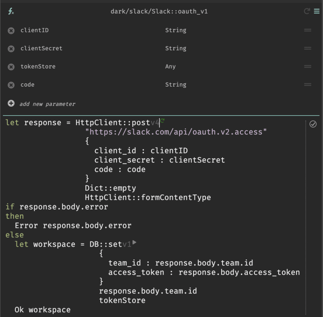Click response.body.access_token value
This screenshot has height=317, width=323.
pyautogui.click(x=239, y=273)
